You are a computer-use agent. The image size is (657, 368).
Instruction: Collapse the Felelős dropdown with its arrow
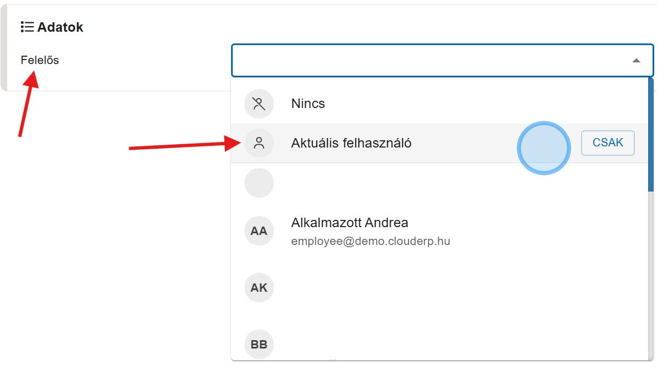(x=636, y=60)
